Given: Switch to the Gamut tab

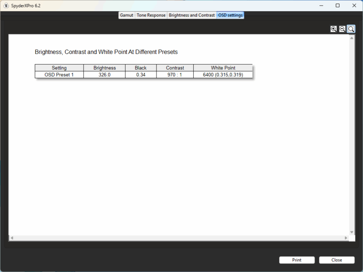Looking at the screenshot, I should coord(126,15).
